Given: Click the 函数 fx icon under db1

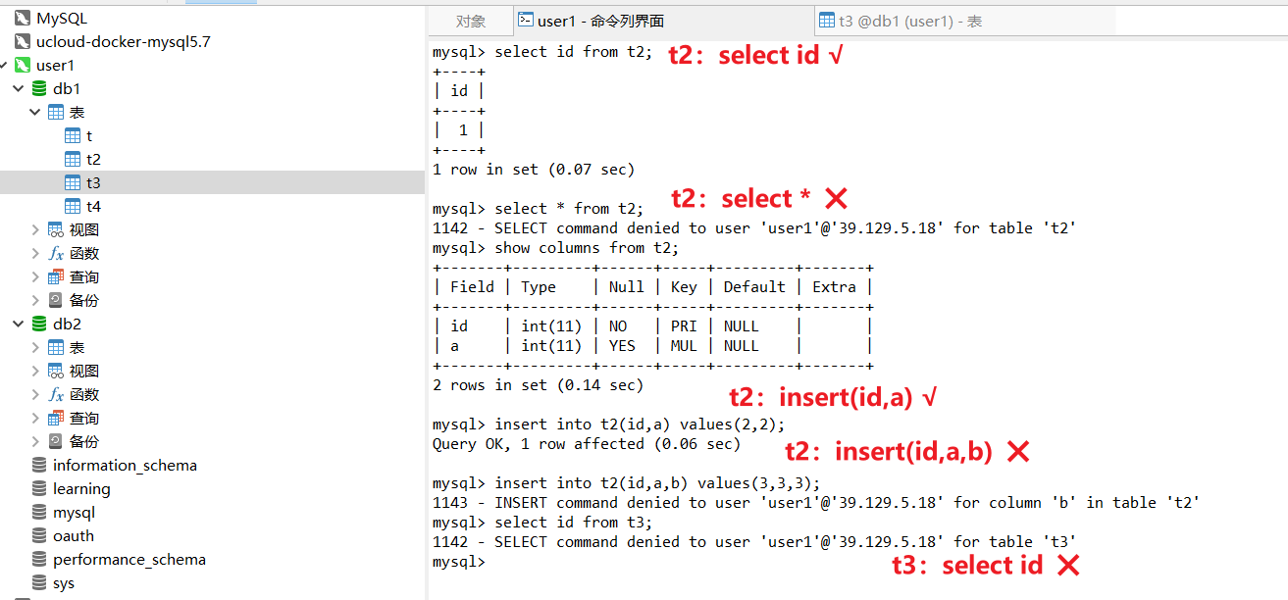Looking at the screenshot, I should point(56,253).
